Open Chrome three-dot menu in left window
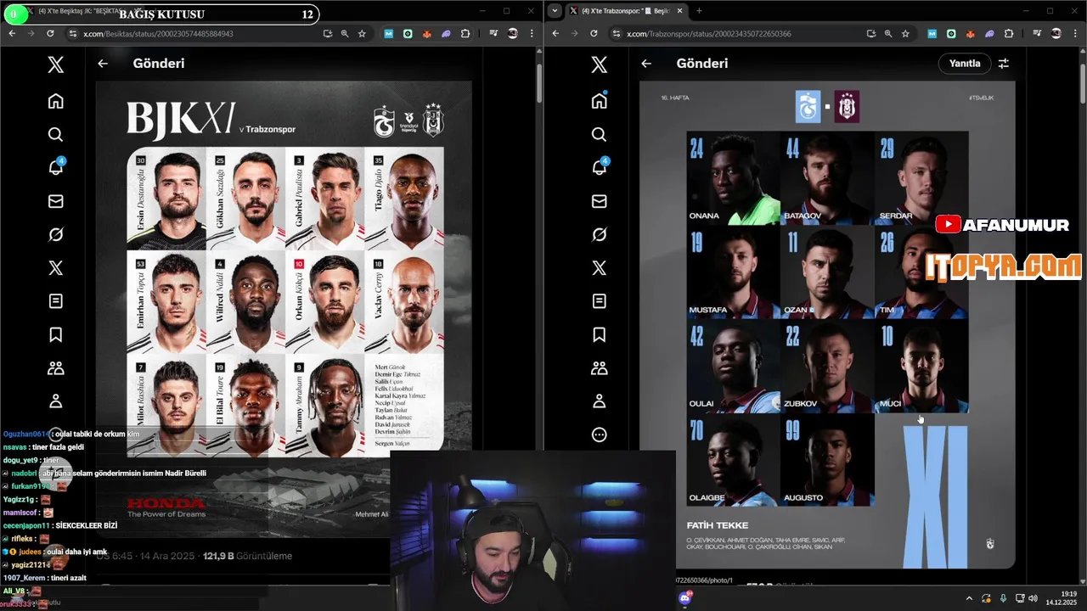The width and height of the screenshot is (1087, 611). (x=532, y=33)
